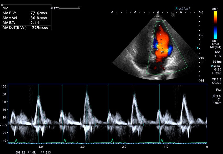This screenshot has width=223, height=154.
Task: Click the DR:65 dynamic range value
Action: pos(217,73)
